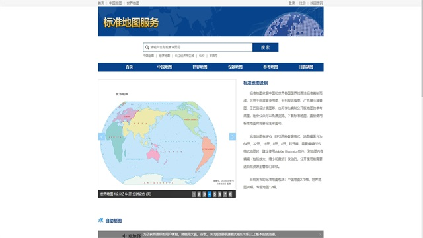Go to 首页 in blue nav bar
Screen dimensions: 423x238
tap(130, 67)
